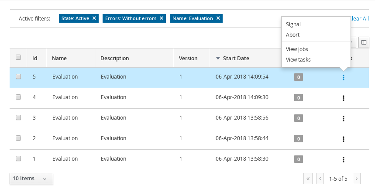This screenshot has width=375, height=196.
Task: Go to the next page of results
Action: tap(357, 179)
